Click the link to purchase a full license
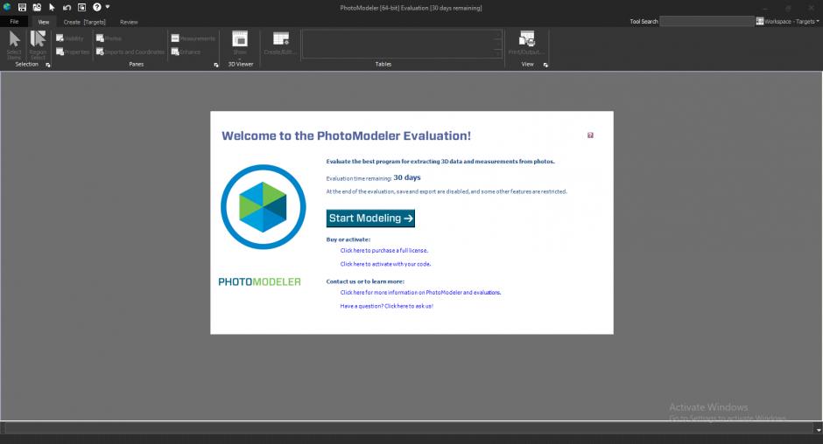 (384, 251)
